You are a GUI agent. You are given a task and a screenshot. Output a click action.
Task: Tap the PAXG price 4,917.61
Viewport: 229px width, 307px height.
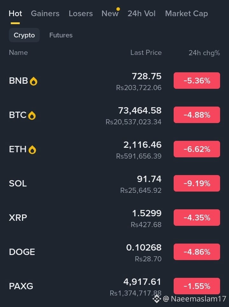[x=142, y=282]
